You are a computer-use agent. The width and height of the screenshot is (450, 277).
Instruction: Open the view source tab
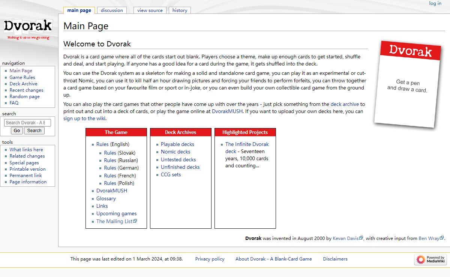click(x=150, y=10)
